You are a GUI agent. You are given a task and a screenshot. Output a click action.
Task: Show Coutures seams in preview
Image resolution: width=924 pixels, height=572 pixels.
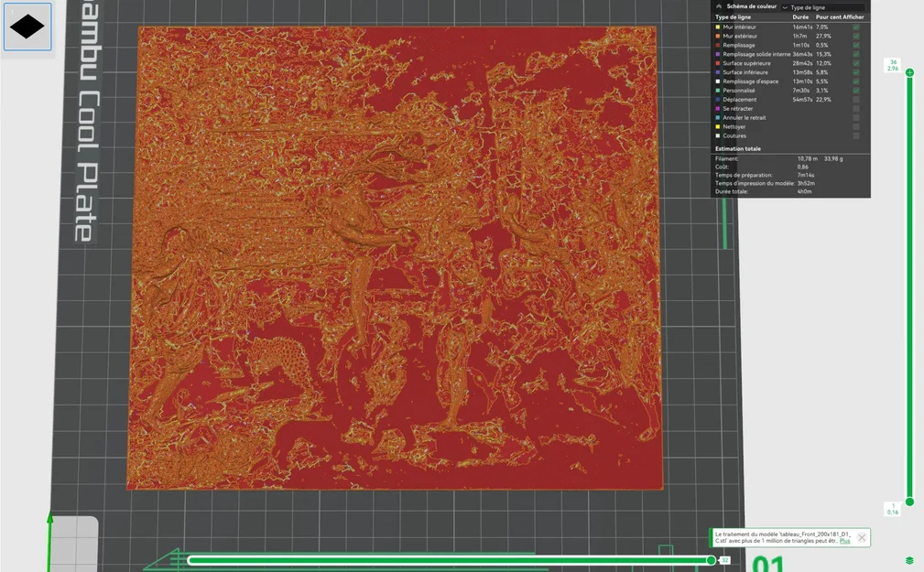pos(855,135)
